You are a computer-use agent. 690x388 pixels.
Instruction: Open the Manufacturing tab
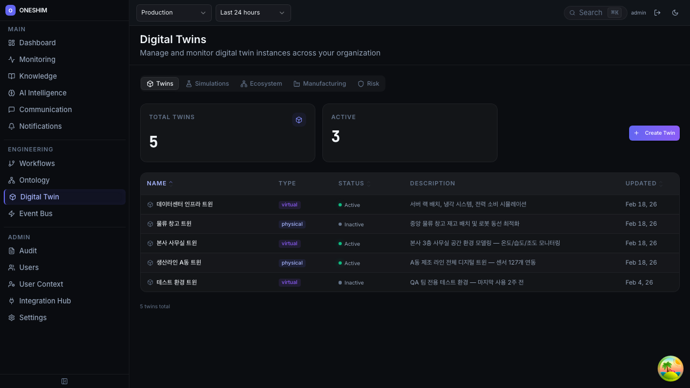coord(320,84)
